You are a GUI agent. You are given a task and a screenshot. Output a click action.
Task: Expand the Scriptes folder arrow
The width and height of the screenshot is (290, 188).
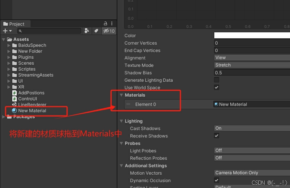coord(9,69)
